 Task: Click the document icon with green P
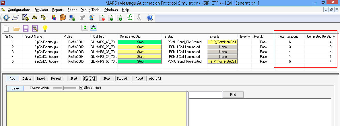[x=119, y=18]
